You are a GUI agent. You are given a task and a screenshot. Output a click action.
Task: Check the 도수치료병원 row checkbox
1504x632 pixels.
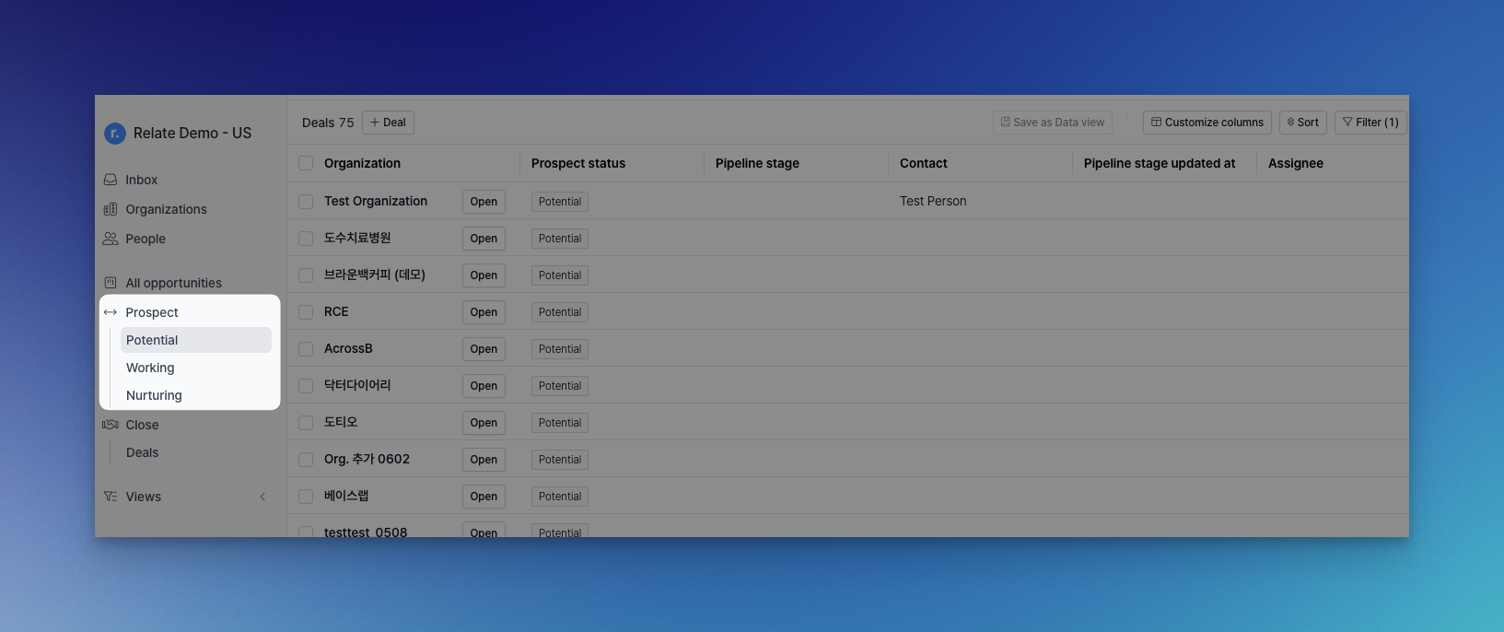pyautogui.click(x=306, y=238)
